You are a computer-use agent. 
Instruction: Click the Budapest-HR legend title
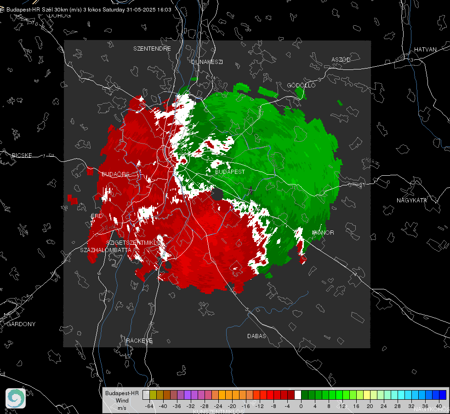(x=122, y=393)
